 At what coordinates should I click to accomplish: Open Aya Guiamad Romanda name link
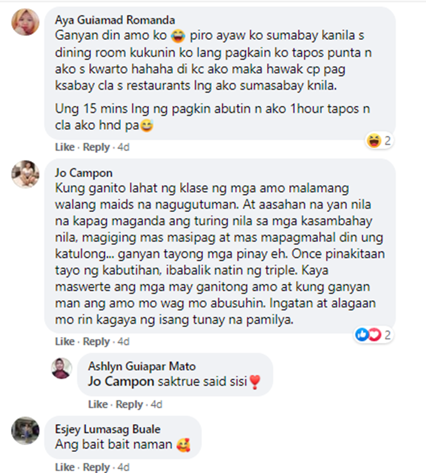[x=115, y=20]
